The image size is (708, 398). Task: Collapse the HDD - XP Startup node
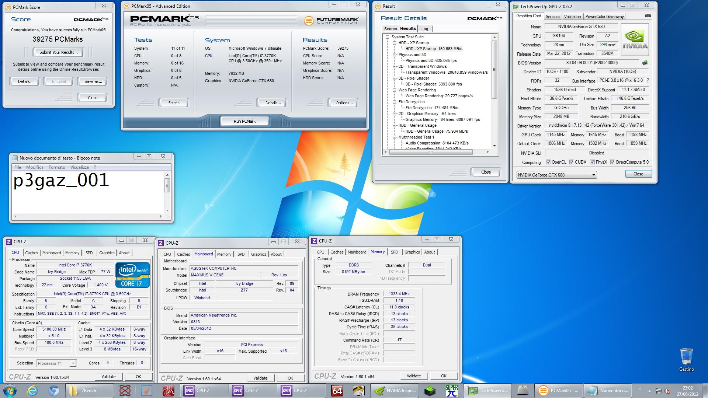coord(394,43)
